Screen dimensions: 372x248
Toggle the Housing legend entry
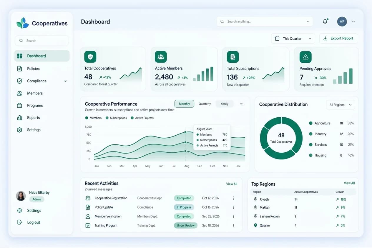tap(331, 155)
